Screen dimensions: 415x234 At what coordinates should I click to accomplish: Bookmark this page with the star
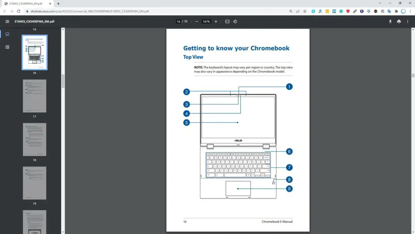pyautogui.click(x=305, y=12)
